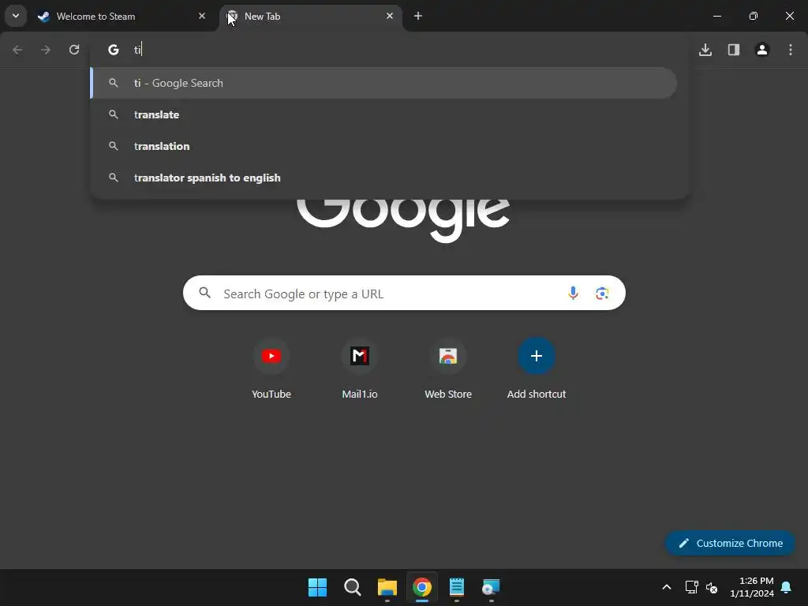Close the New Tab tab

coord(390,16)
